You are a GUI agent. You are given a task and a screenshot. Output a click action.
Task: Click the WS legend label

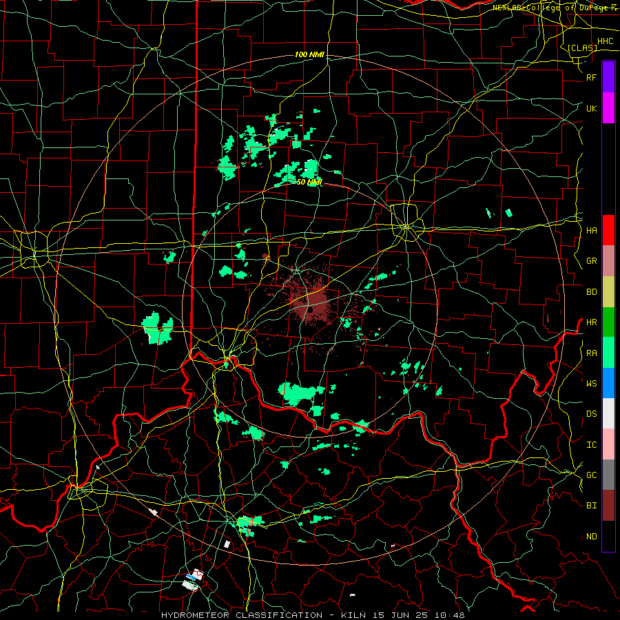pyautogui.click(x=591, y=383)
